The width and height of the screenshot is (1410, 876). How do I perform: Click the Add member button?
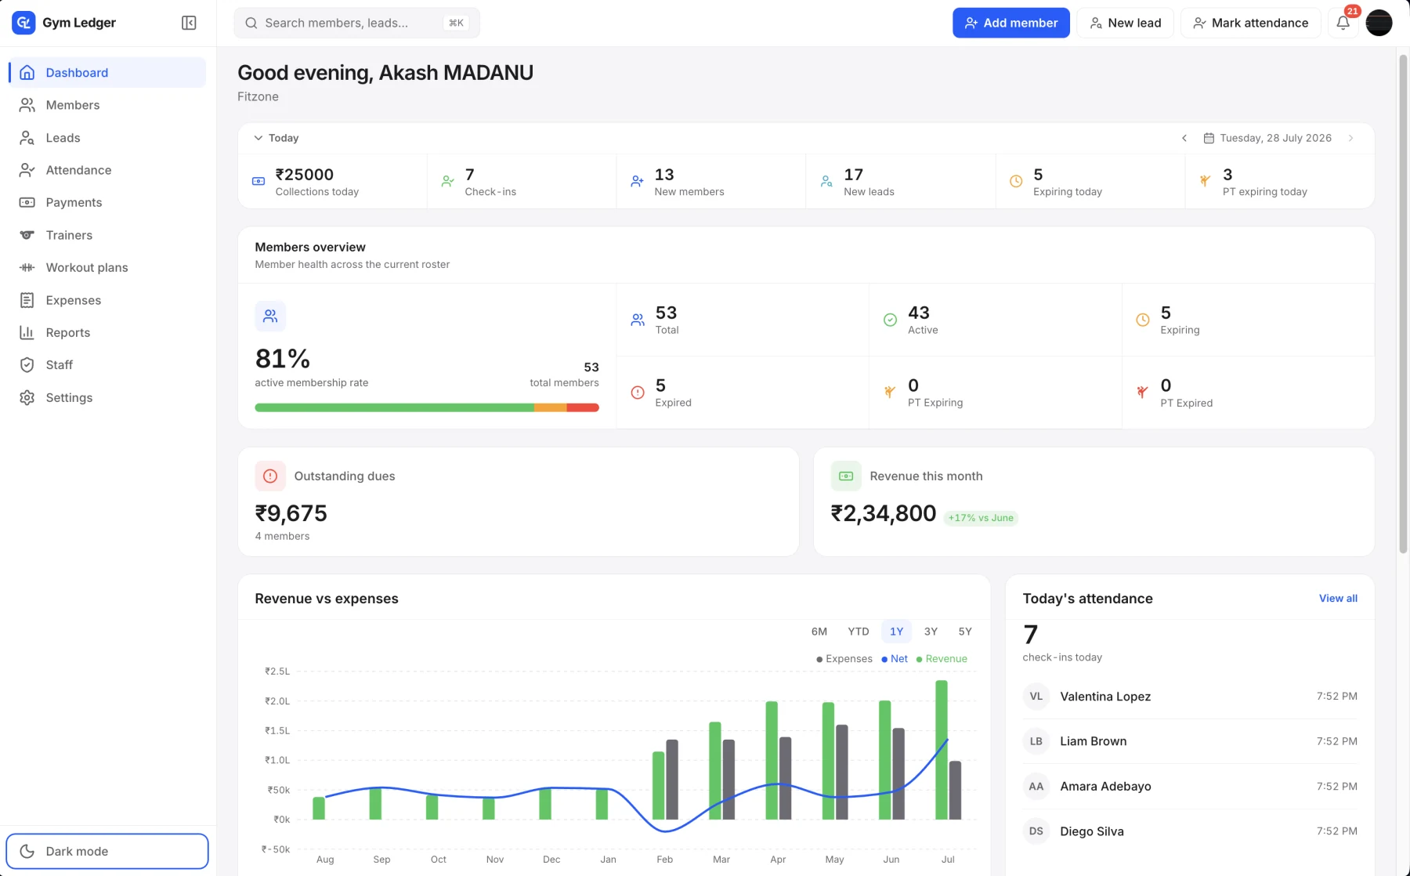click(x=1010, y=23)
